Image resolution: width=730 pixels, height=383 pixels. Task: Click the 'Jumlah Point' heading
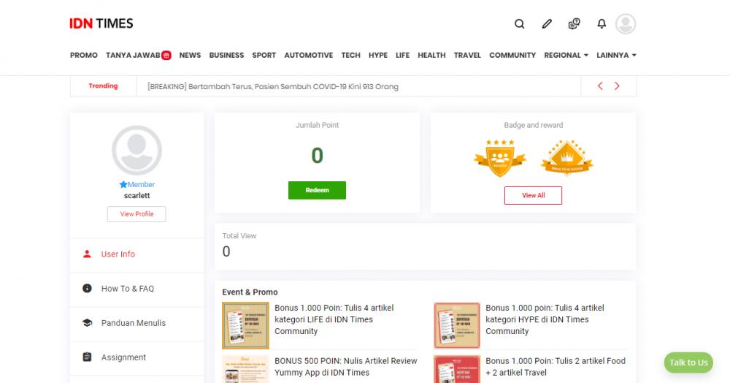(x=317, y=125)
